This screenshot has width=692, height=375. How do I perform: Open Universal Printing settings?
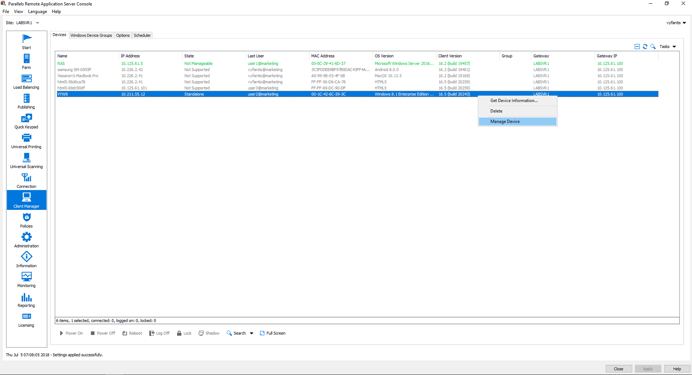pos(26,141)
